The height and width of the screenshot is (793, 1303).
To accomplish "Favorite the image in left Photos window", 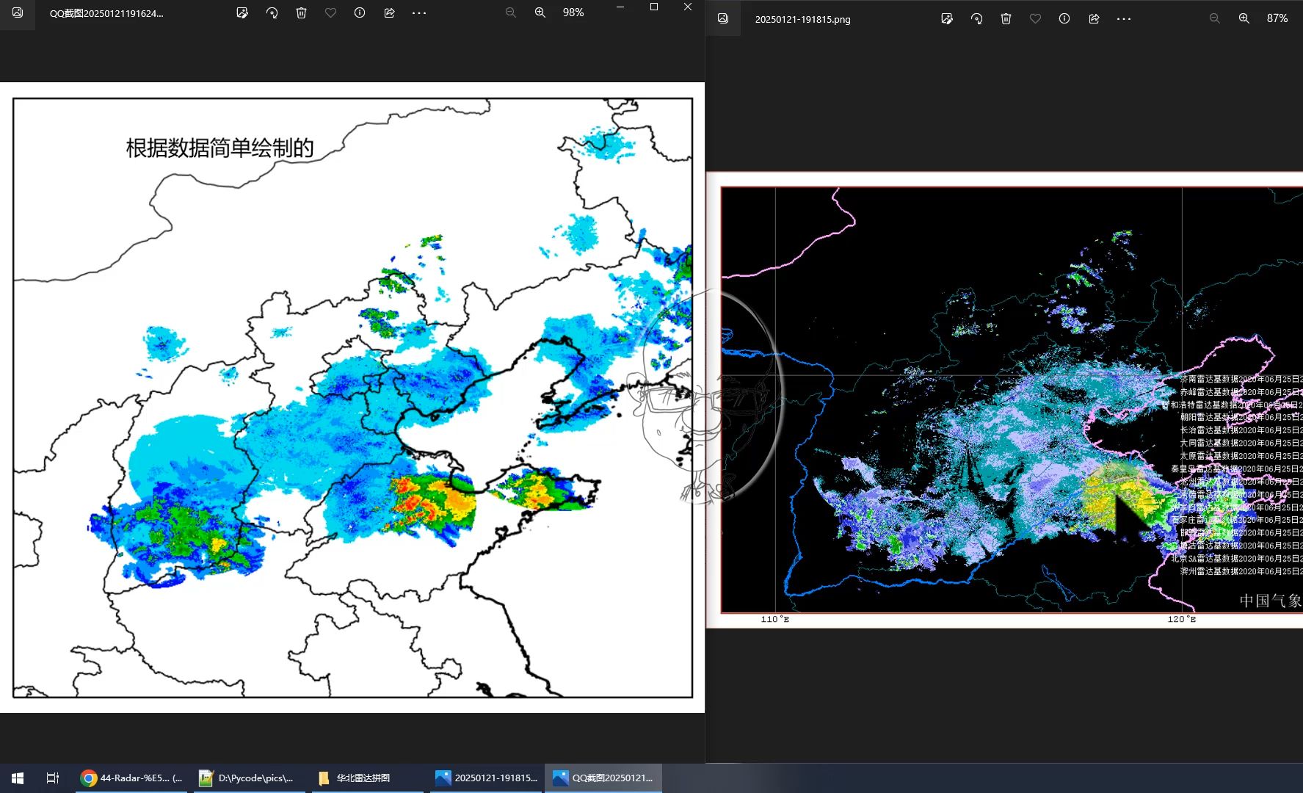I will pos(330,12).
